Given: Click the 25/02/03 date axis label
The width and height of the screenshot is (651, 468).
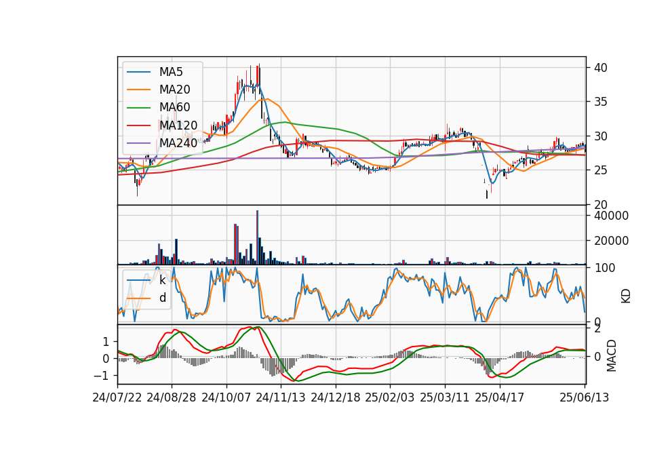Looking at the screenshot, I should (x=390, y=398).
